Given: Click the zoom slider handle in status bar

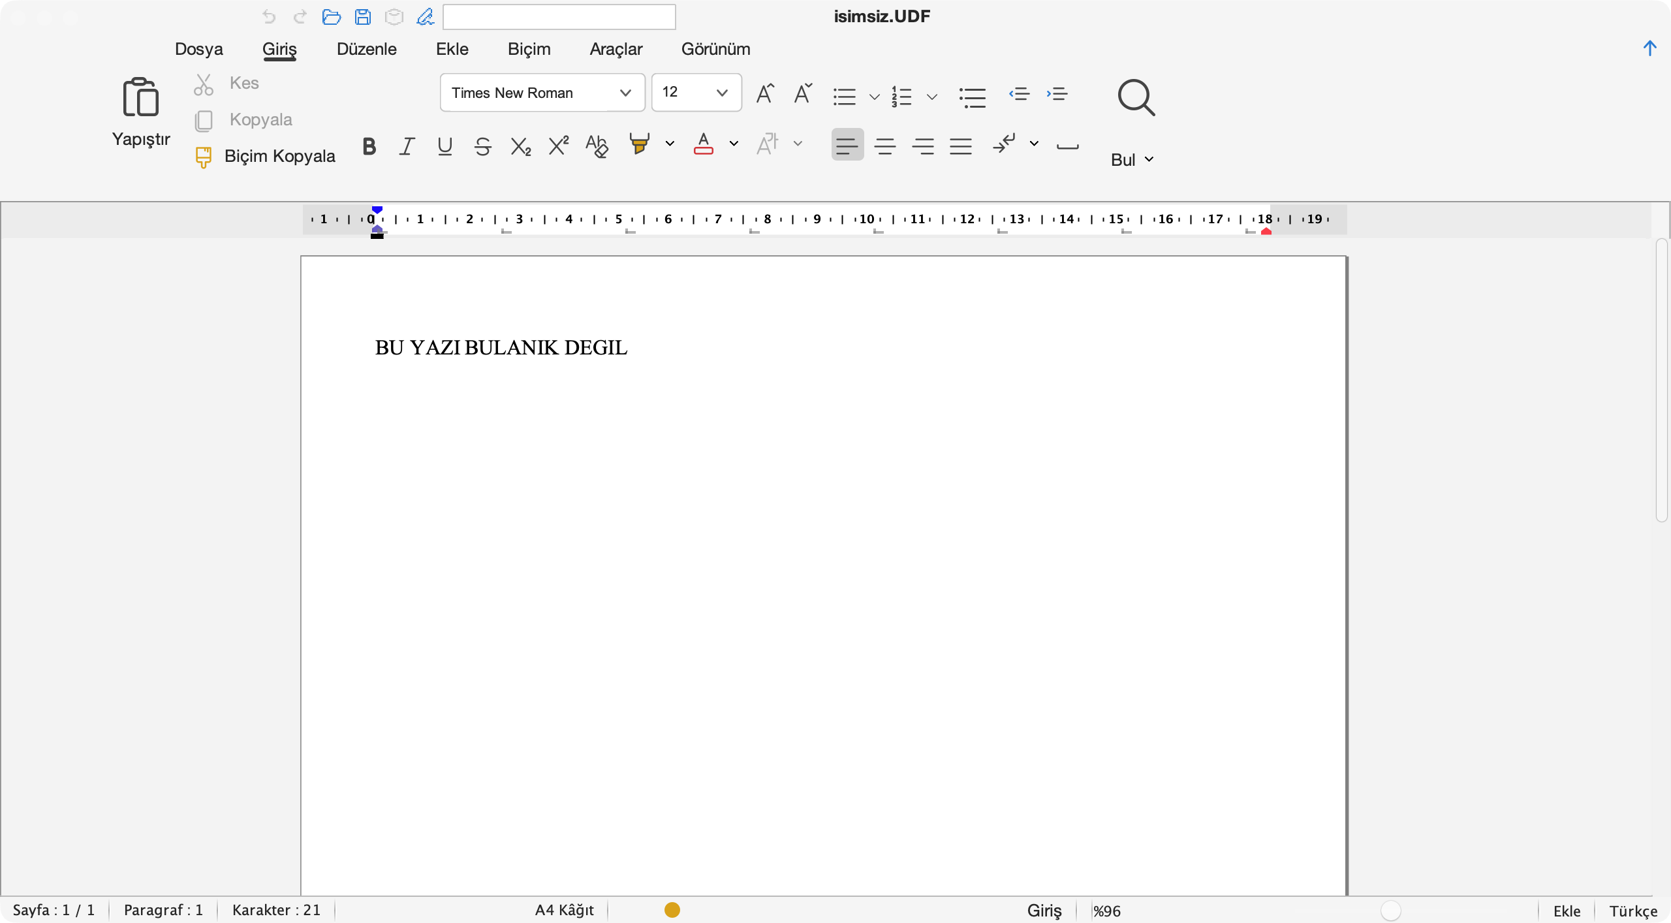Looking at the screenshot, I should click(1390, 911).
